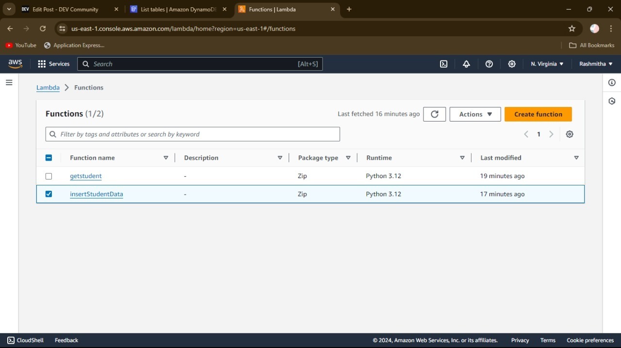Open the Application Express bookmark
The image size is (621, 348).
tap(74, 45)
